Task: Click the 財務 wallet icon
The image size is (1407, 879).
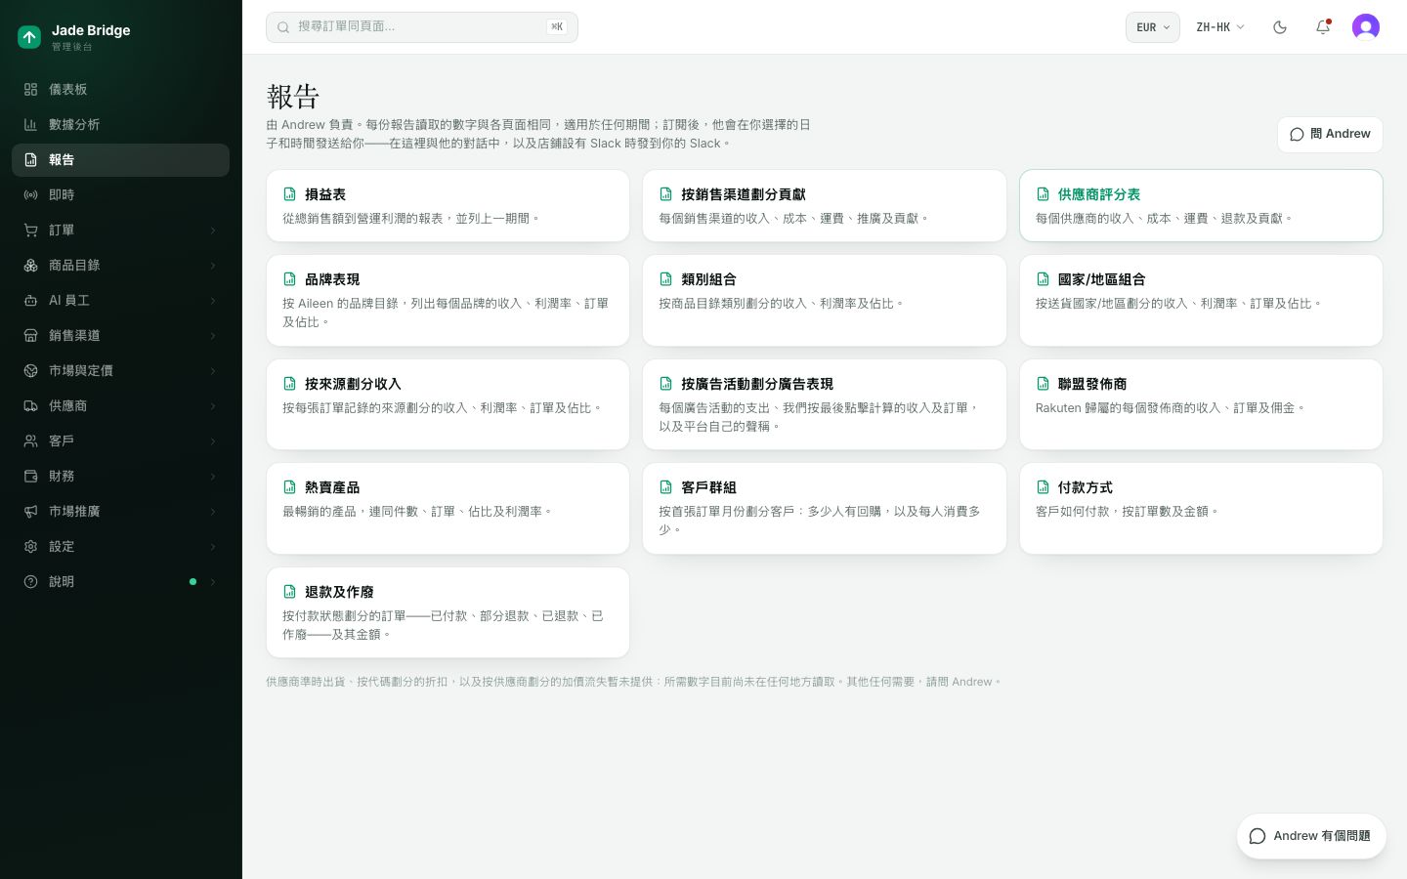Action: click(30, 476)
